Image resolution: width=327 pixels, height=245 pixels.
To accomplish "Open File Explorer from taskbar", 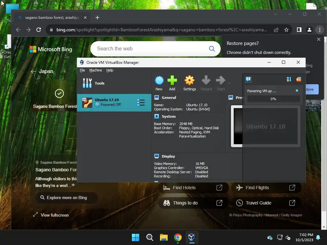I will pos(164,237).
